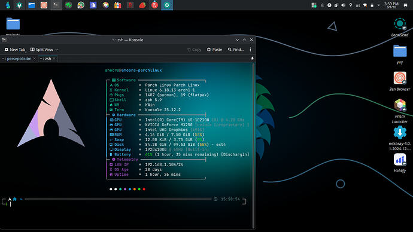Close the persepolisdm tab
The width and height of the screenshot is (413, 232).
tap(34, 59)
